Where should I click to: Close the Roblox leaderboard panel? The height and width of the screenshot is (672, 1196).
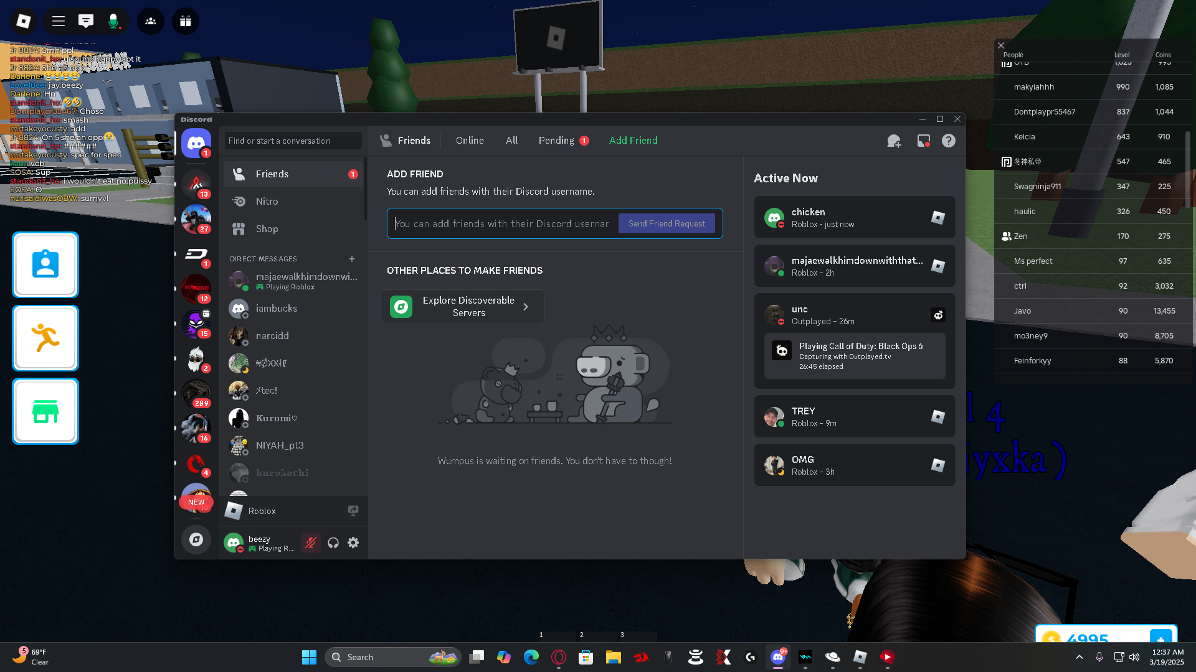tap(1001, 45)
